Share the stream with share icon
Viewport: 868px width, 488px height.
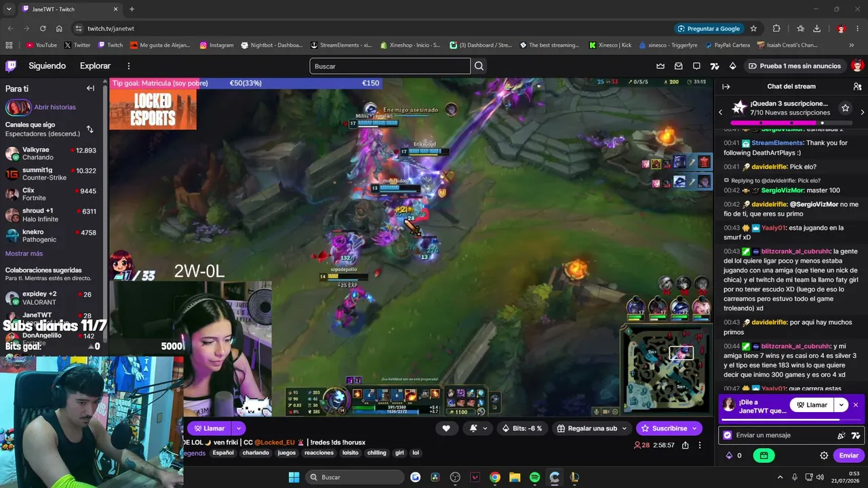point(686,445)
